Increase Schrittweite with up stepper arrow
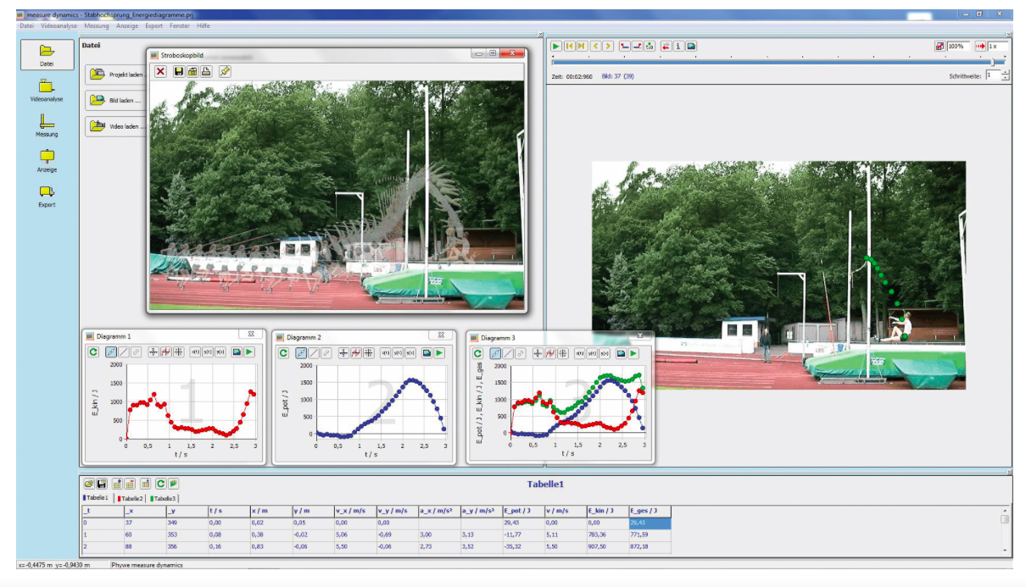 (x=1005, y=72)
